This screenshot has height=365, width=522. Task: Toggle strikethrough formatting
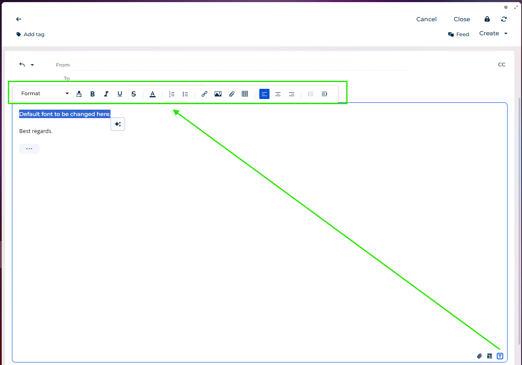(133, 94)
